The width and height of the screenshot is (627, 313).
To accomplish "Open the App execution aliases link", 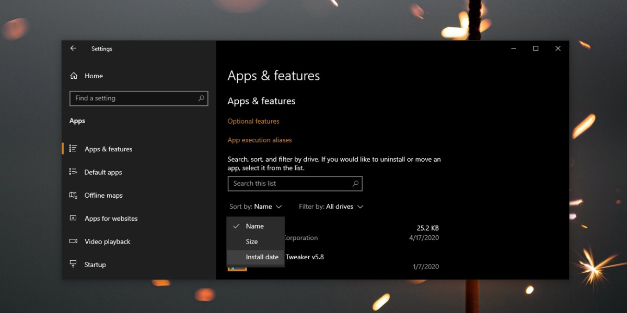I will tap(260, 140).
